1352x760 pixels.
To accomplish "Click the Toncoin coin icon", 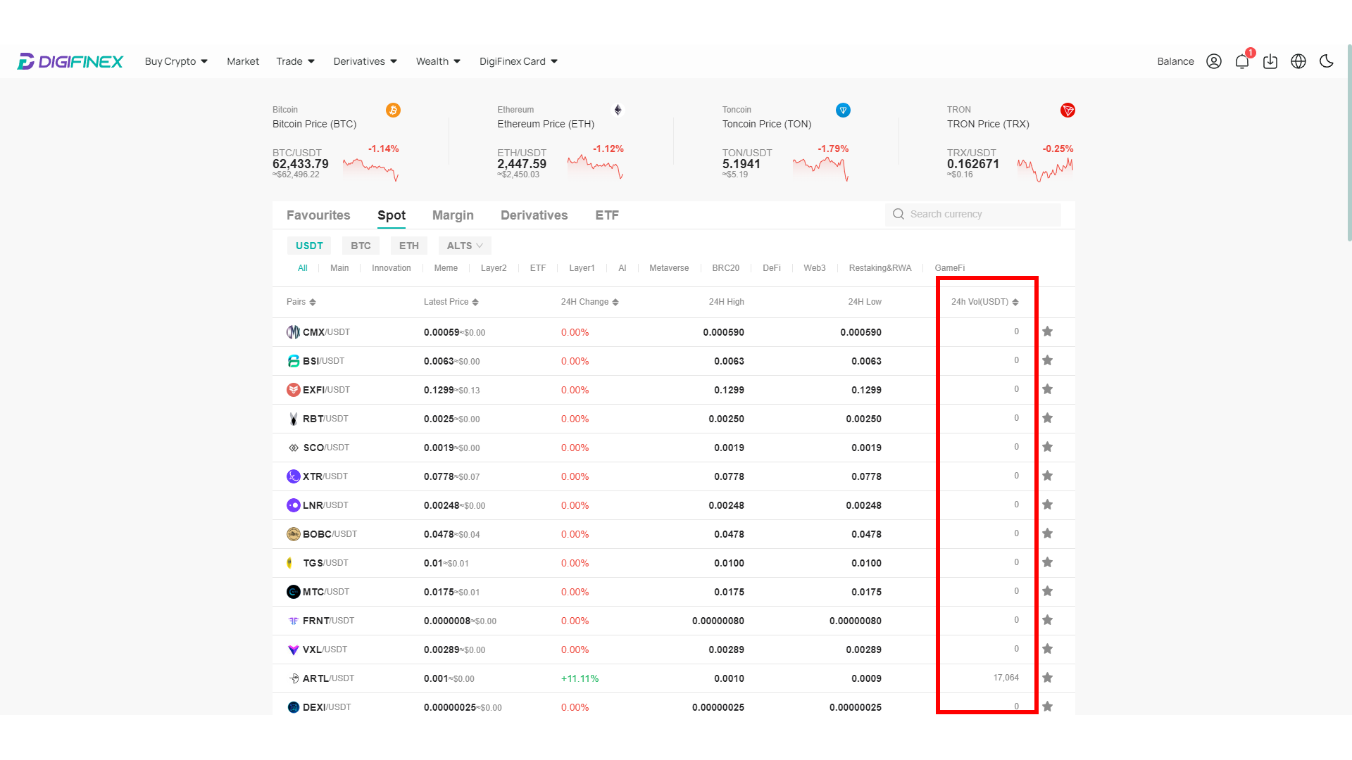I will coord(843,110).
